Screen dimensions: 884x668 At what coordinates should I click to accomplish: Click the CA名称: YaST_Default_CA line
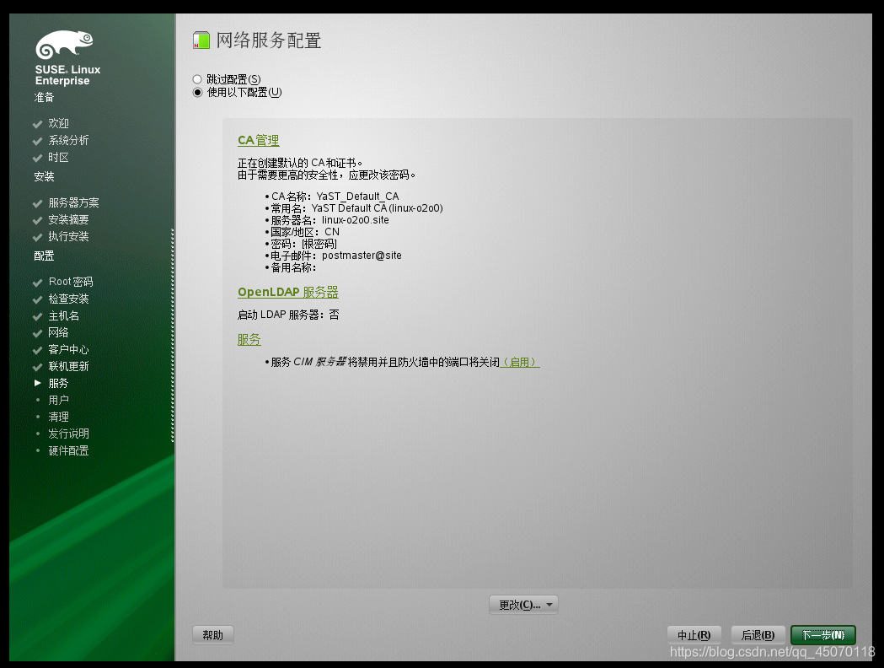335,197
